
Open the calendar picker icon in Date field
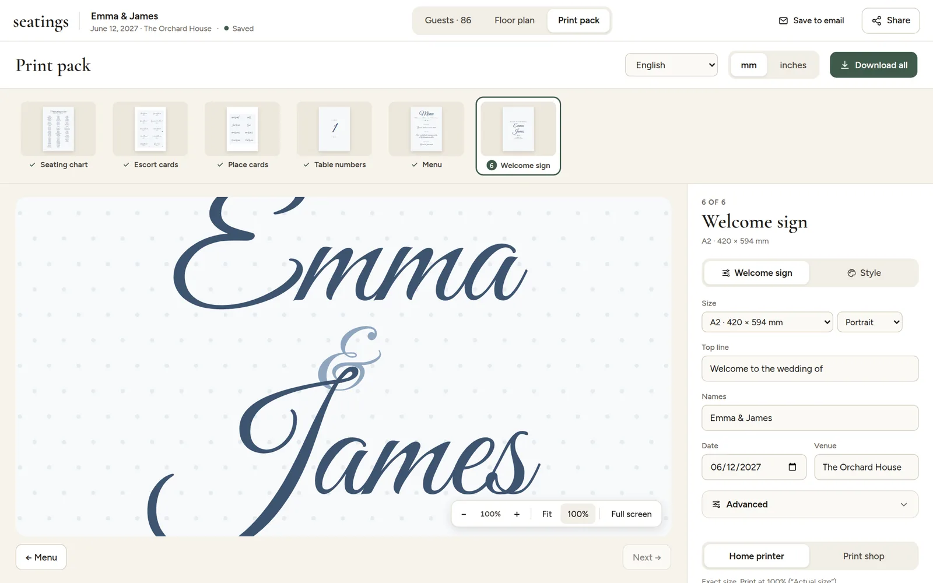[792, 467]
